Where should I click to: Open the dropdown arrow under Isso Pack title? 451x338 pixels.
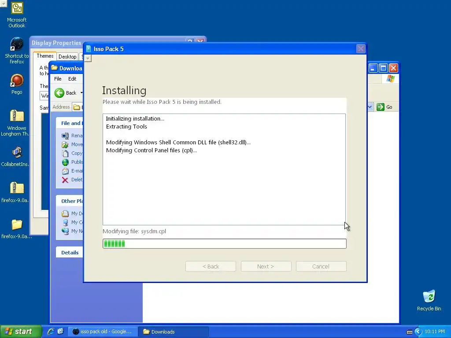88,59
